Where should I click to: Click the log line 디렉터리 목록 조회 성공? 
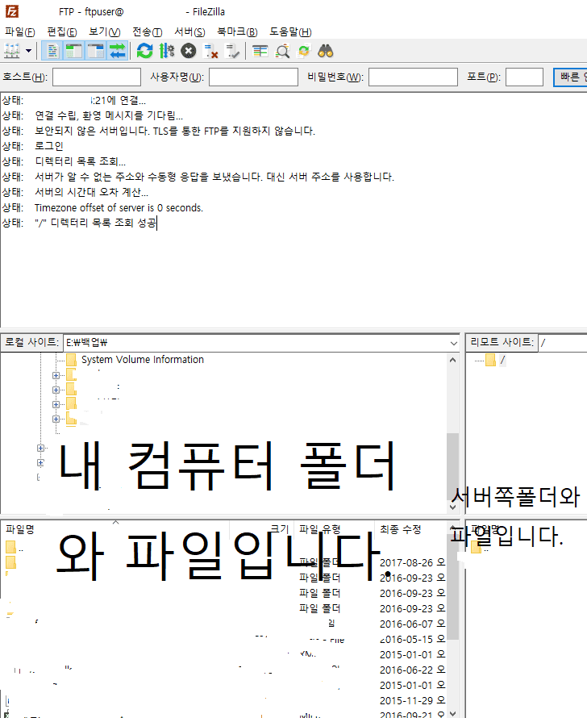click(95, 223)
